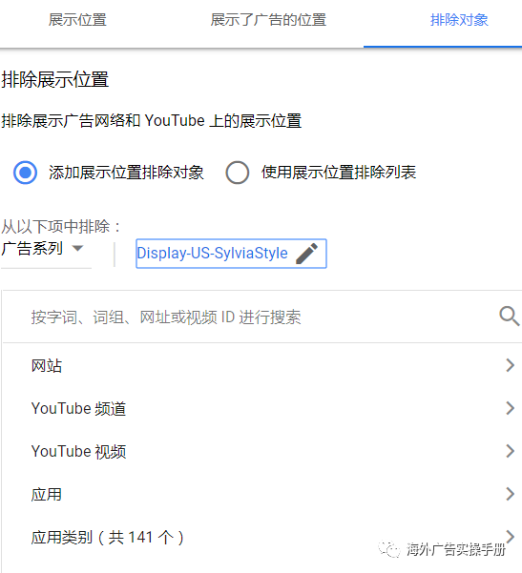522x573 pixels.
Task: Open the YouTube 频道 list item
Action: tap(262, 408)
